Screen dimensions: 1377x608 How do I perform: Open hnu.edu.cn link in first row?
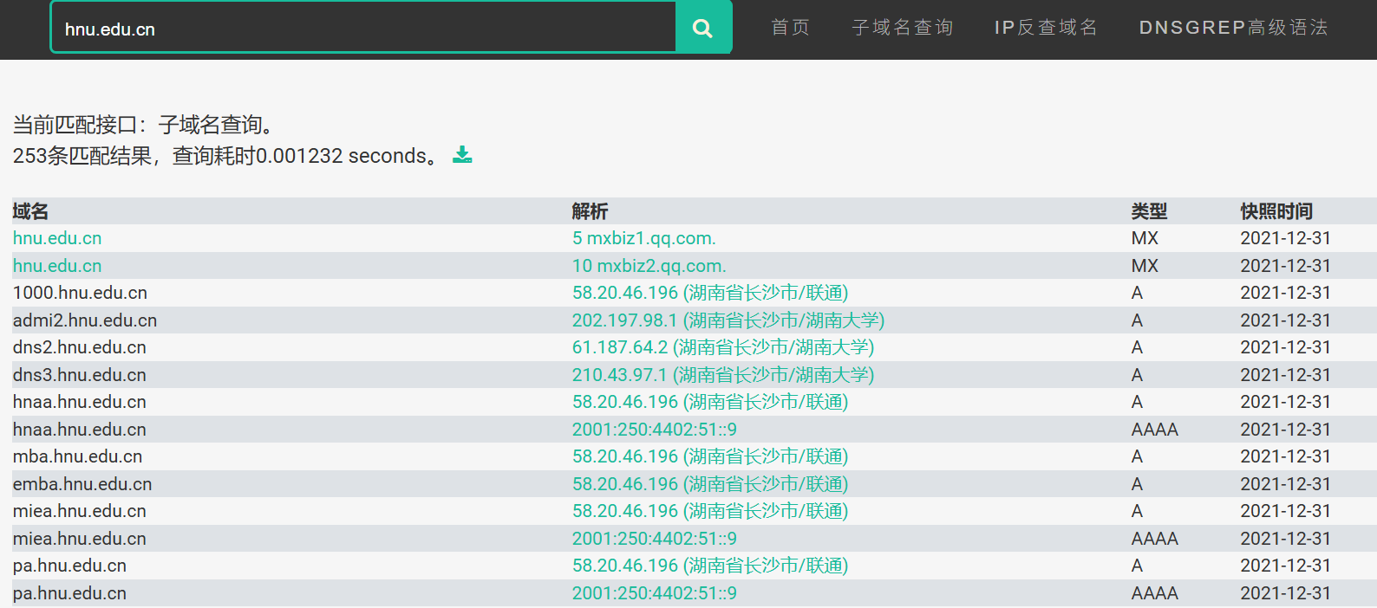pos(57,238)
